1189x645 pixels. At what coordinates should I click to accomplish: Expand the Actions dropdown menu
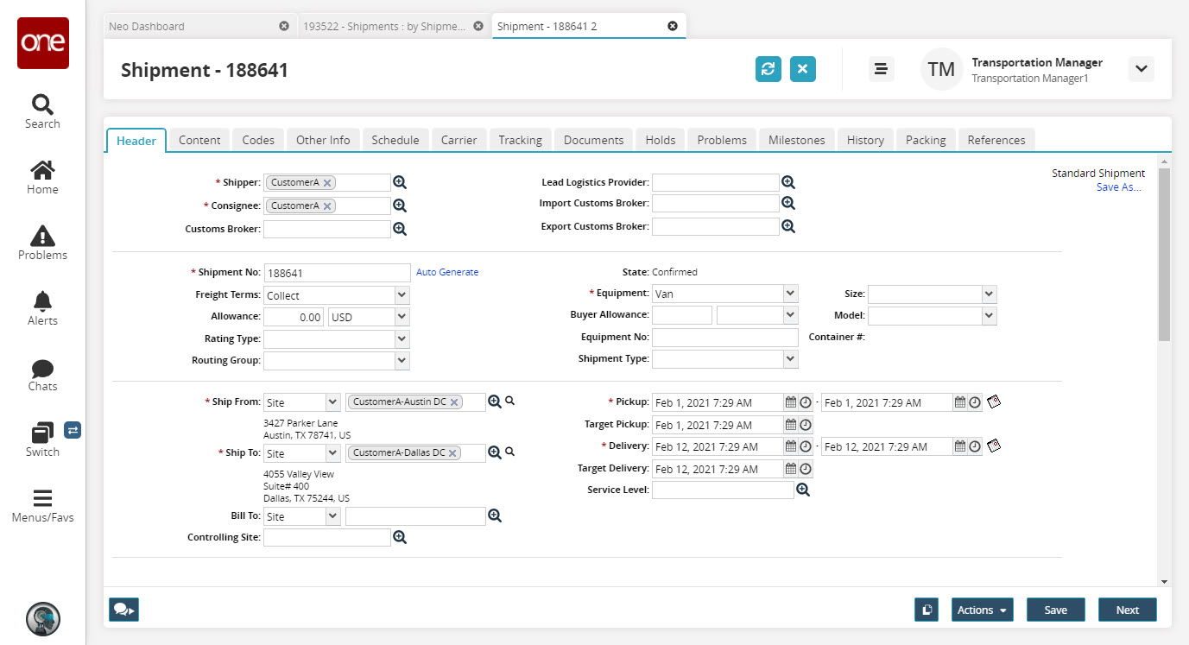[982, 610]
